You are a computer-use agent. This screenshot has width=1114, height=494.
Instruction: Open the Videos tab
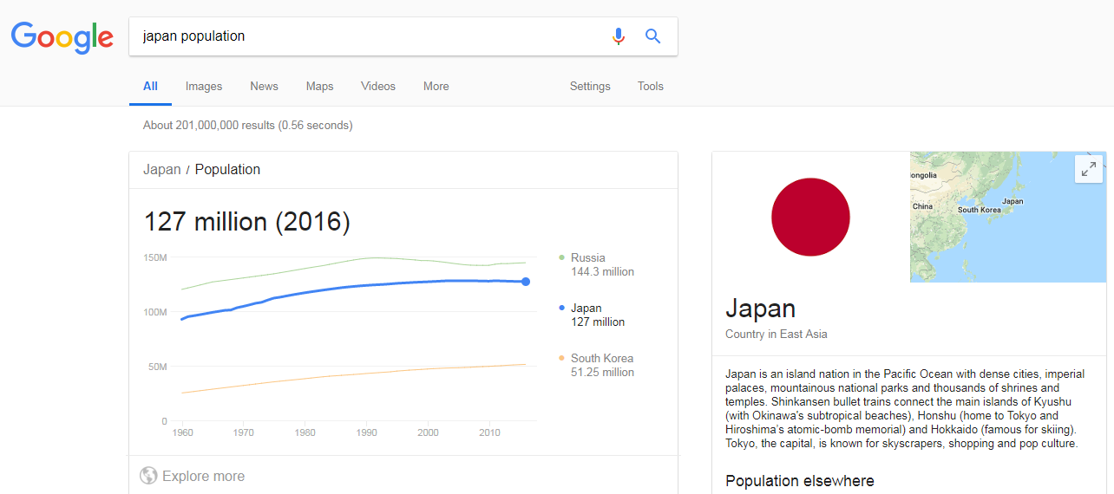coord(378,87)
